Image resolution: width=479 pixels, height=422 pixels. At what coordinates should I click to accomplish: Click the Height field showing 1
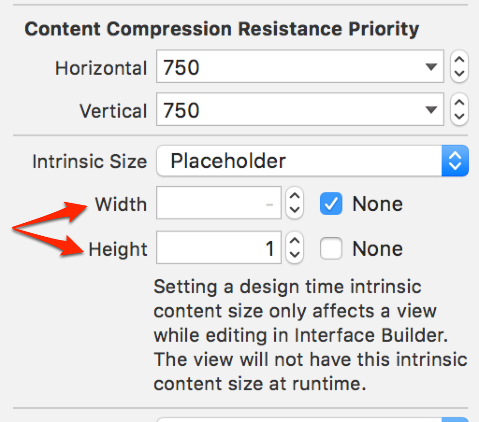[x=218, y=248]
